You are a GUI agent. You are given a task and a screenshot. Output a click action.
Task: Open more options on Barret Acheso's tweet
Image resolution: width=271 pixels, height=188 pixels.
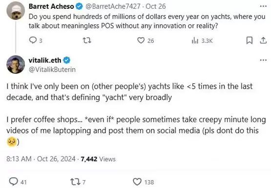point(263,6)
